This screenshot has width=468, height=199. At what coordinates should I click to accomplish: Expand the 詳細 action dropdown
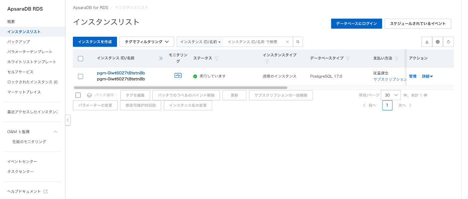(427, 76)
